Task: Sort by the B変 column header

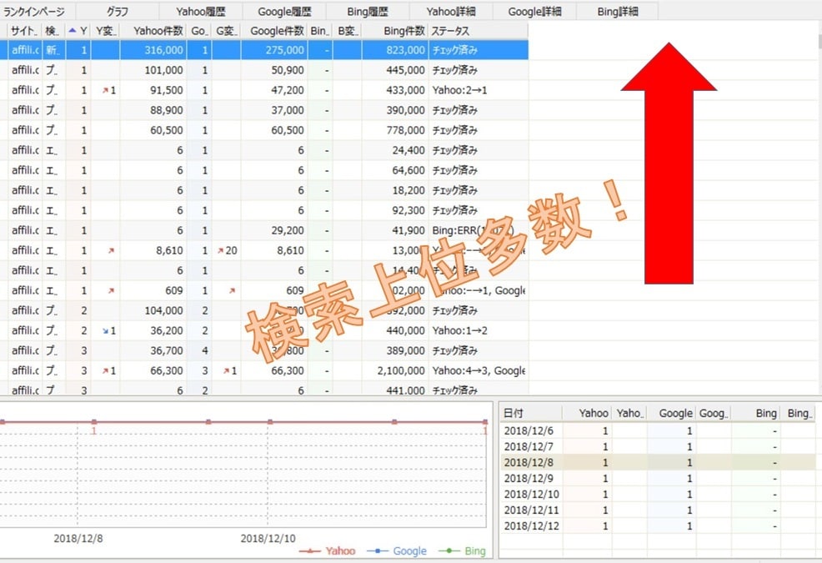Action: (x=347, y=31)
